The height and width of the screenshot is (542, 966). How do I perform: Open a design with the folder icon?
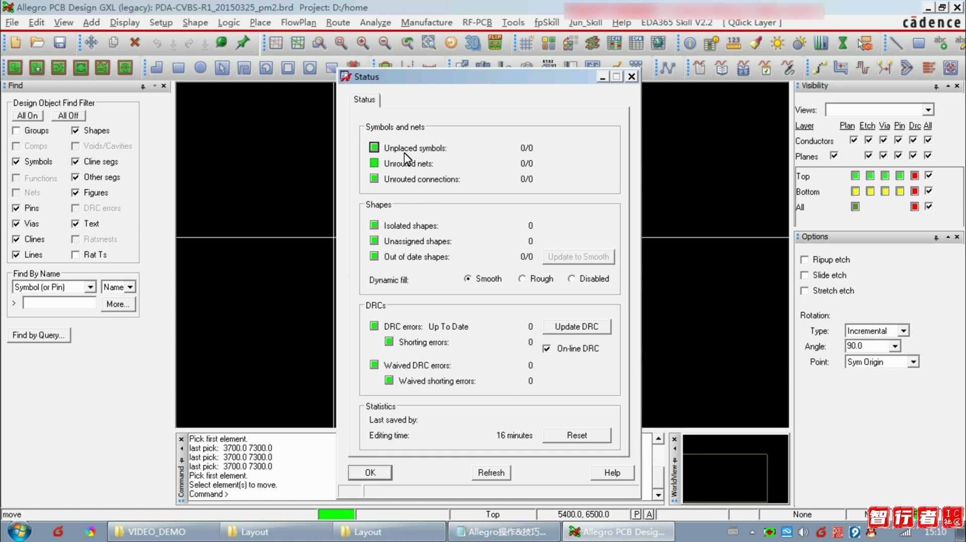(x=37, y=43)
